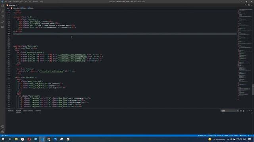Open the Terminal menu

[35, 2]
